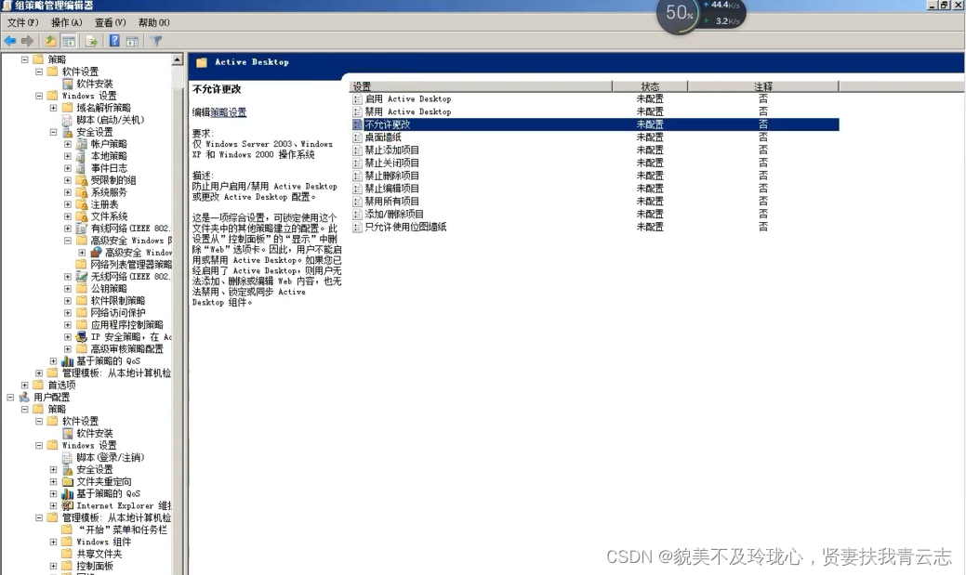Click policy icon beside 启用 Active Desktop
The image size is (966, 575).
(357, 99)
